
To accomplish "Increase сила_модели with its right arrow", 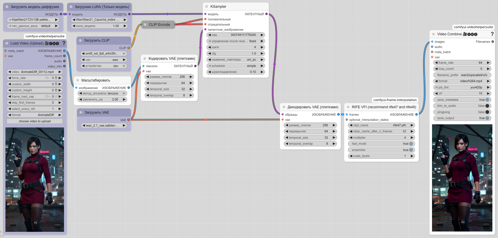I will (x=125, y=26).
